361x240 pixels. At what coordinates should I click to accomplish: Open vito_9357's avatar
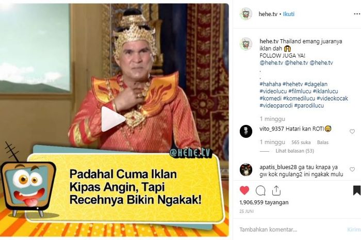click(246, 131)
